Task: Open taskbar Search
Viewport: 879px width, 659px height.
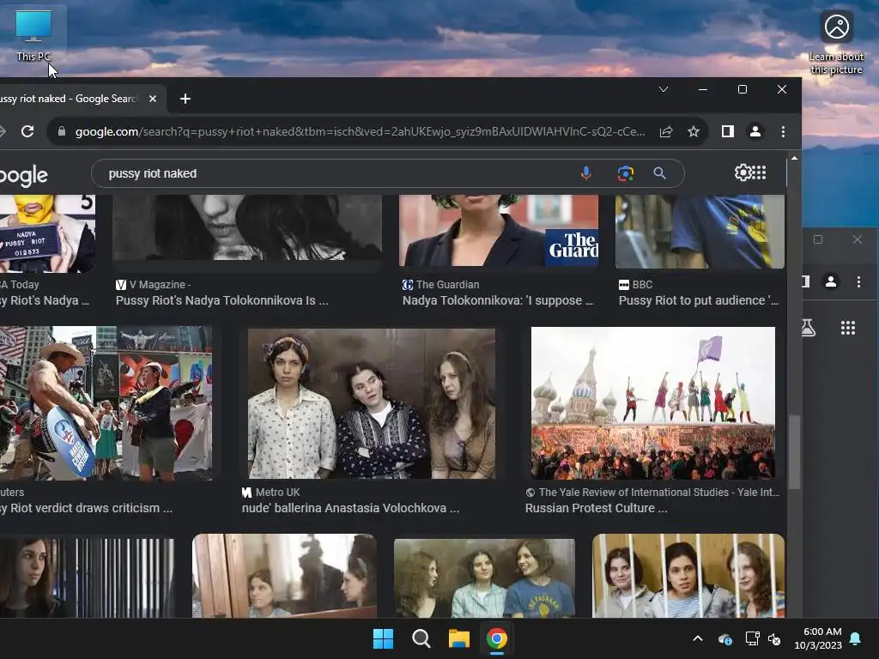Action: (421, 638)
